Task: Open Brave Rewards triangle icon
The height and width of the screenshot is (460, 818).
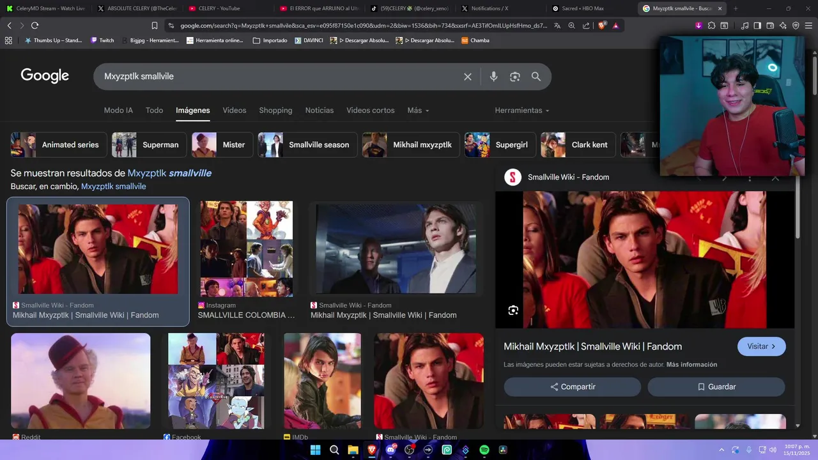Action: click(615, 26)
